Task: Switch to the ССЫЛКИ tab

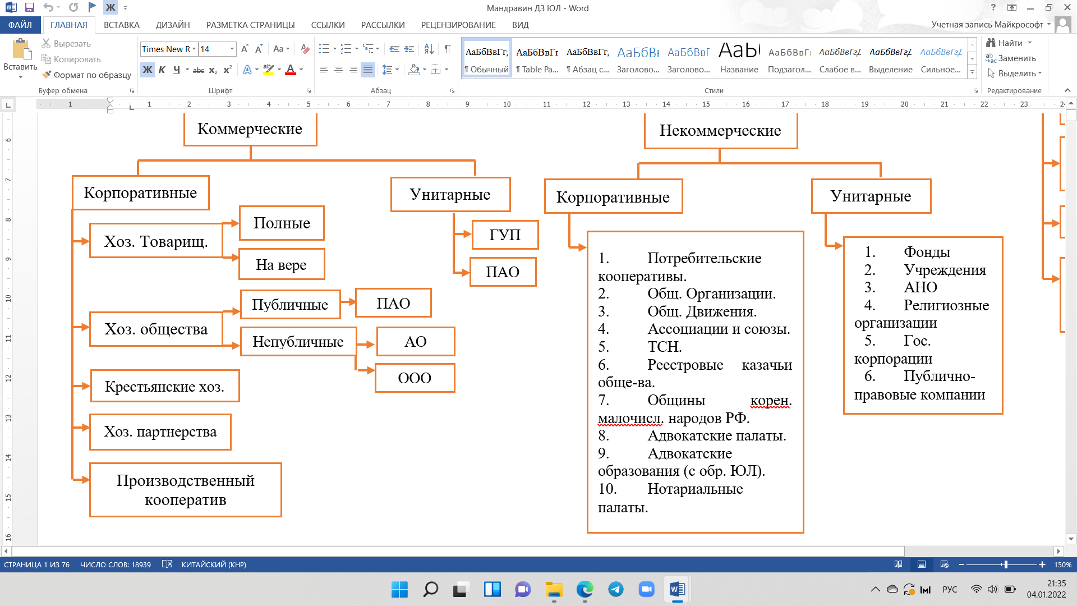Action: [x=328, y=25]
